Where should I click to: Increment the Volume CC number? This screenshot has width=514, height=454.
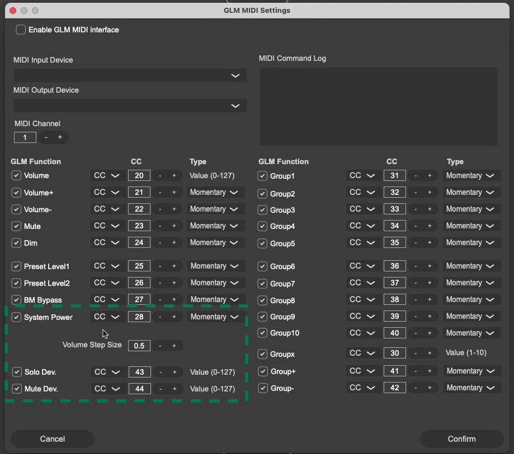click(174, 176)
